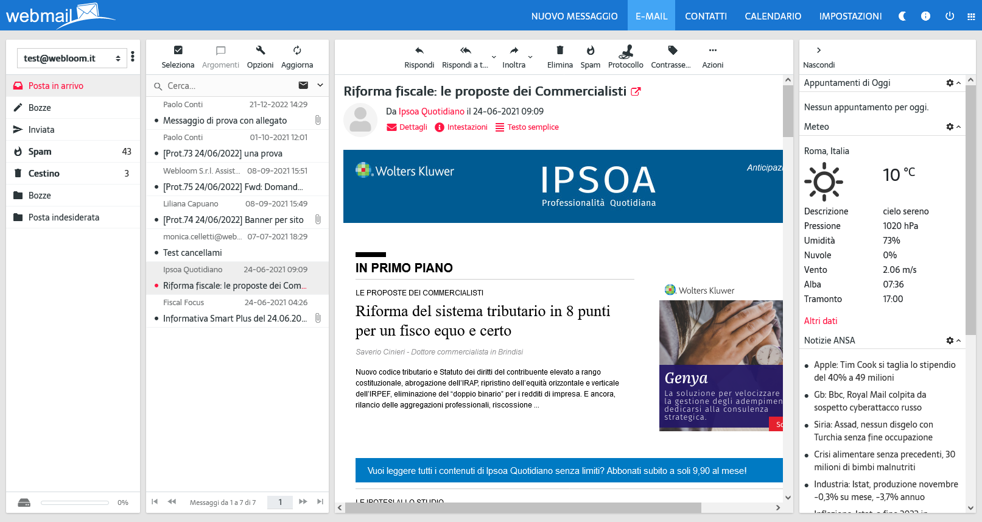Screen dimensions: 982x522
Task: Expand search options chevron
Action: (x=320, y=85)
